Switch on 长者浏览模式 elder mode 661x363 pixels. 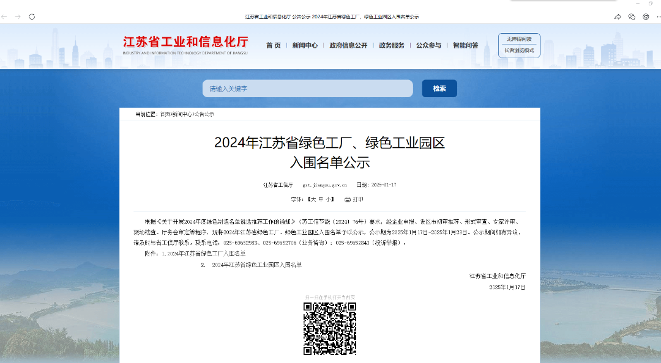[x=519, y=50]
